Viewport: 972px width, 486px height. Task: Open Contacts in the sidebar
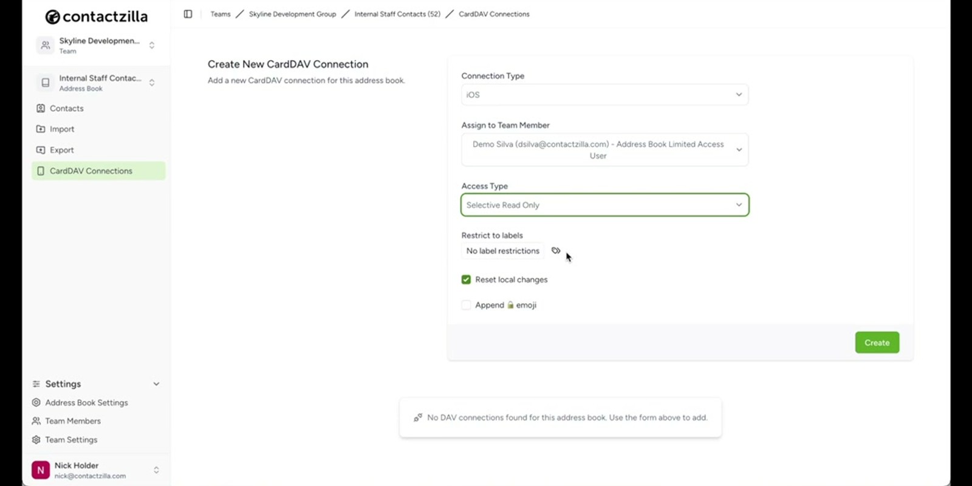(98, 108)
